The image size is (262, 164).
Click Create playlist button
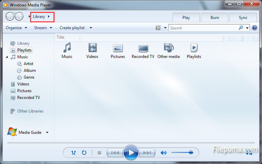tap(72, 28)
